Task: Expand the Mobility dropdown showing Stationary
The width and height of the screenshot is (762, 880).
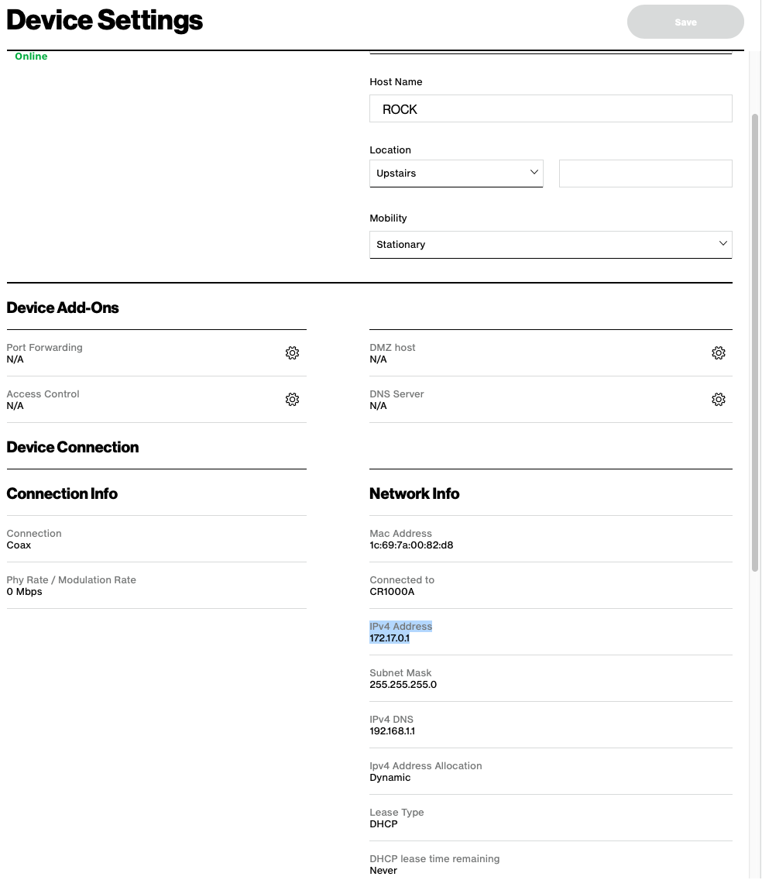Action: tap(542, 245)
